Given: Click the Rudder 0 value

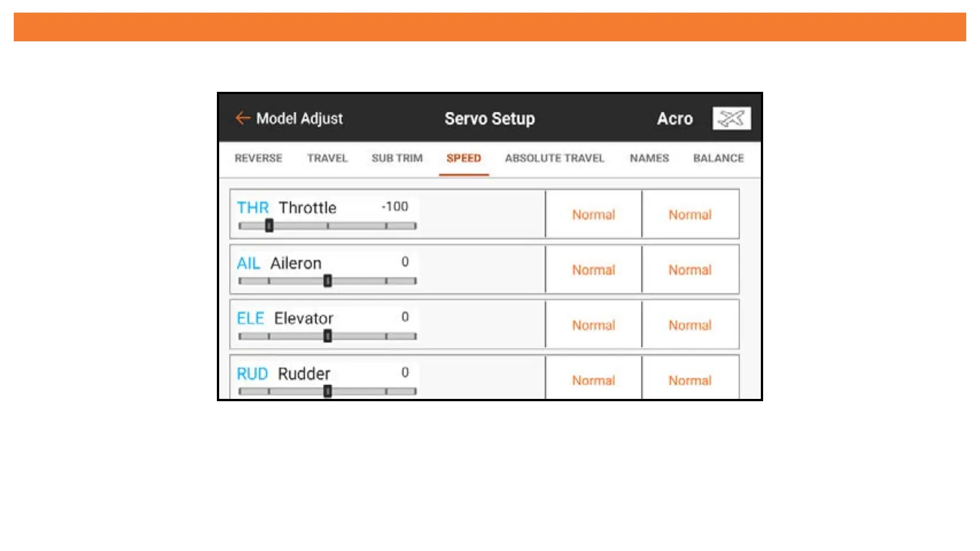Looking at the screenshot, I should [x=405, y=372].
